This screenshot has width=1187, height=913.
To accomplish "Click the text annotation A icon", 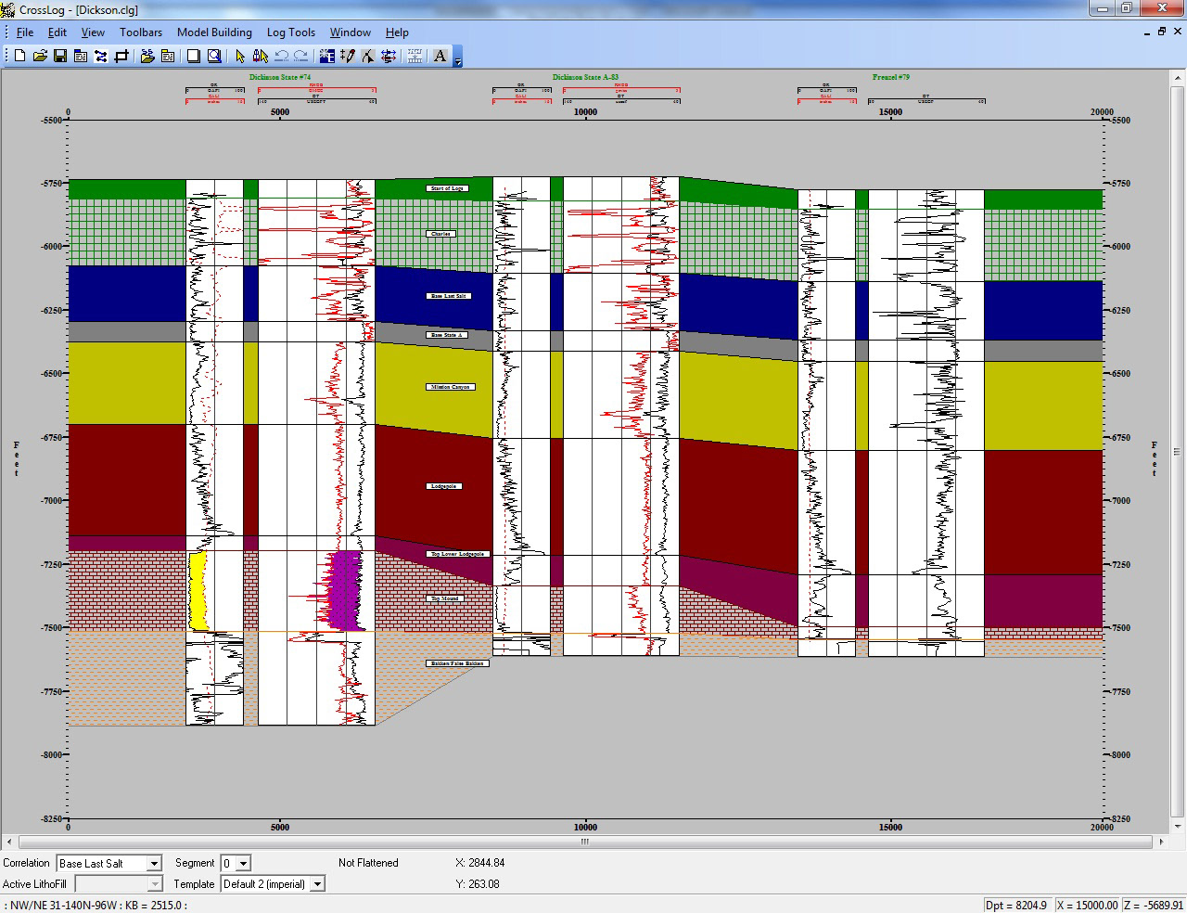I will [x=440, y=56].
